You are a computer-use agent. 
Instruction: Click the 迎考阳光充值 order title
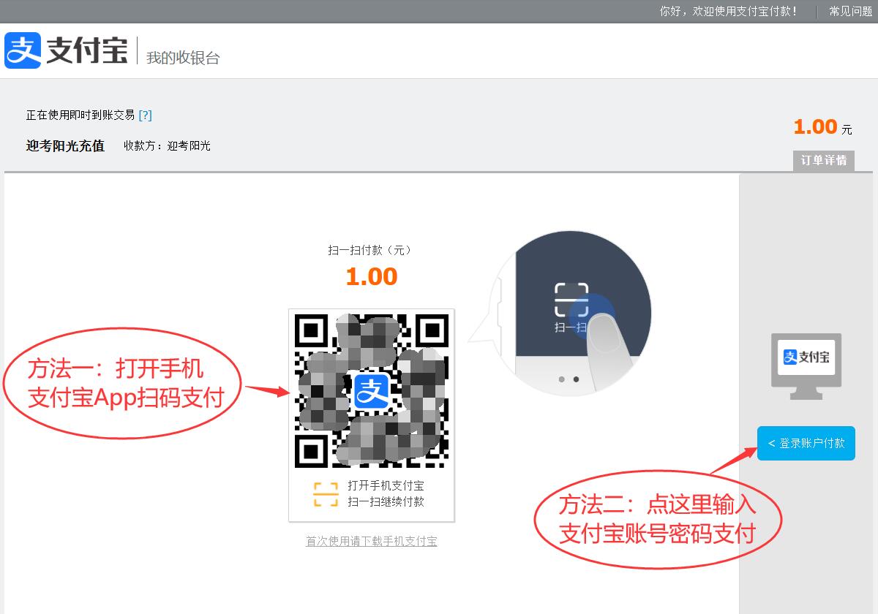65,145
